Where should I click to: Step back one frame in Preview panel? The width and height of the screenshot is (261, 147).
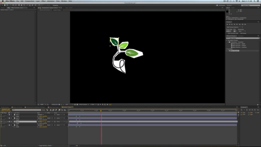click(230, 24)
